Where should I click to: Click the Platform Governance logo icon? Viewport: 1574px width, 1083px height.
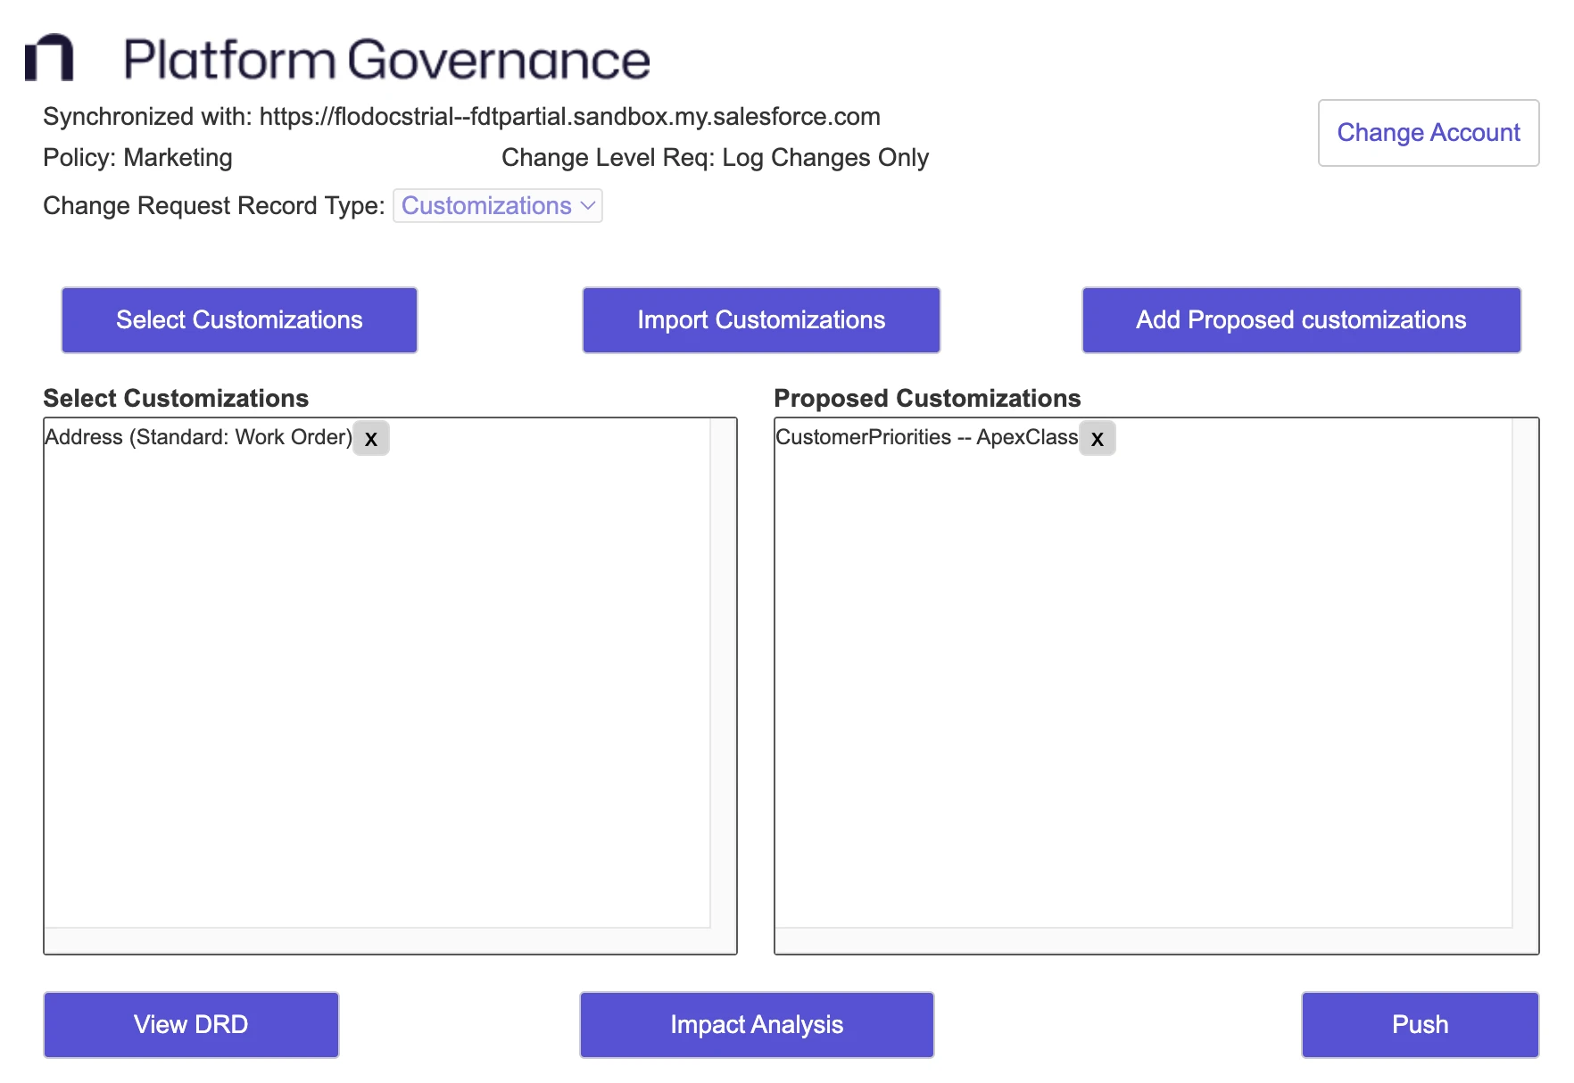click(49, 58)
